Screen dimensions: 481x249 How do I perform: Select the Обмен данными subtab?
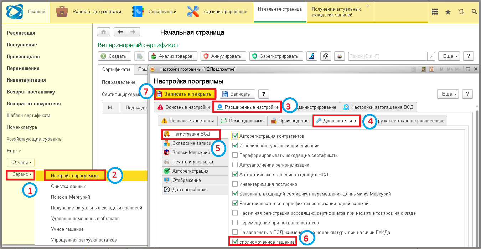pos(243,121)
